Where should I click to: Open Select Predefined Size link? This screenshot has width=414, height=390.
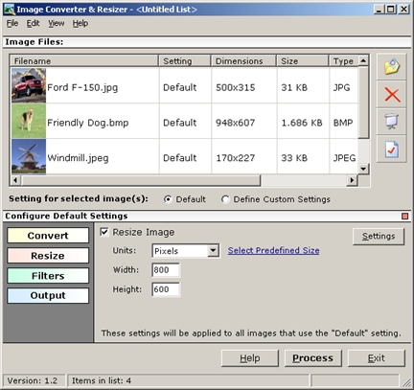273,250
